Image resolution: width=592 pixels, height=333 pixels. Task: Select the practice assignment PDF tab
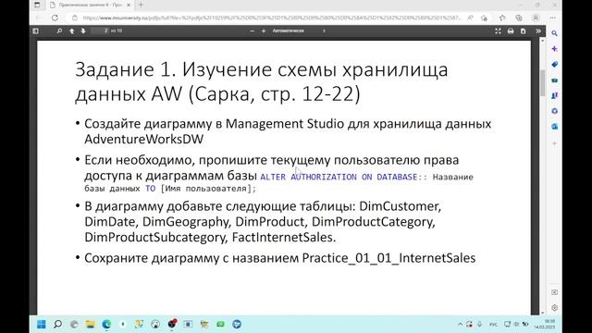coord(90,5)
